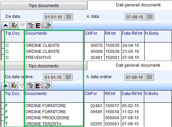This screenshot has height=127, width=172.
Task: Select ORDINE FORNITORE in the row with 02483
Action: click(x=46, y=106)
